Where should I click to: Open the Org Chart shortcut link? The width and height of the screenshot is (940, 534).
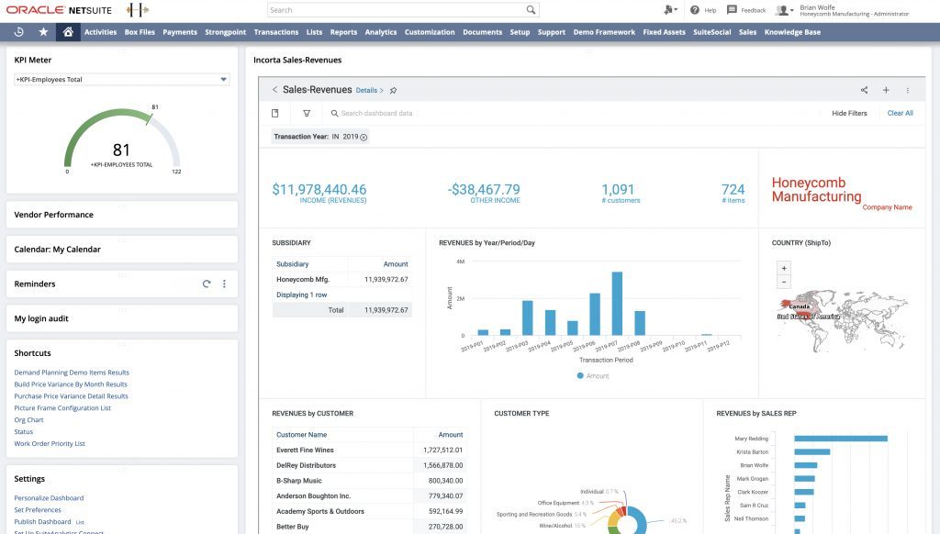click(28, 420)
